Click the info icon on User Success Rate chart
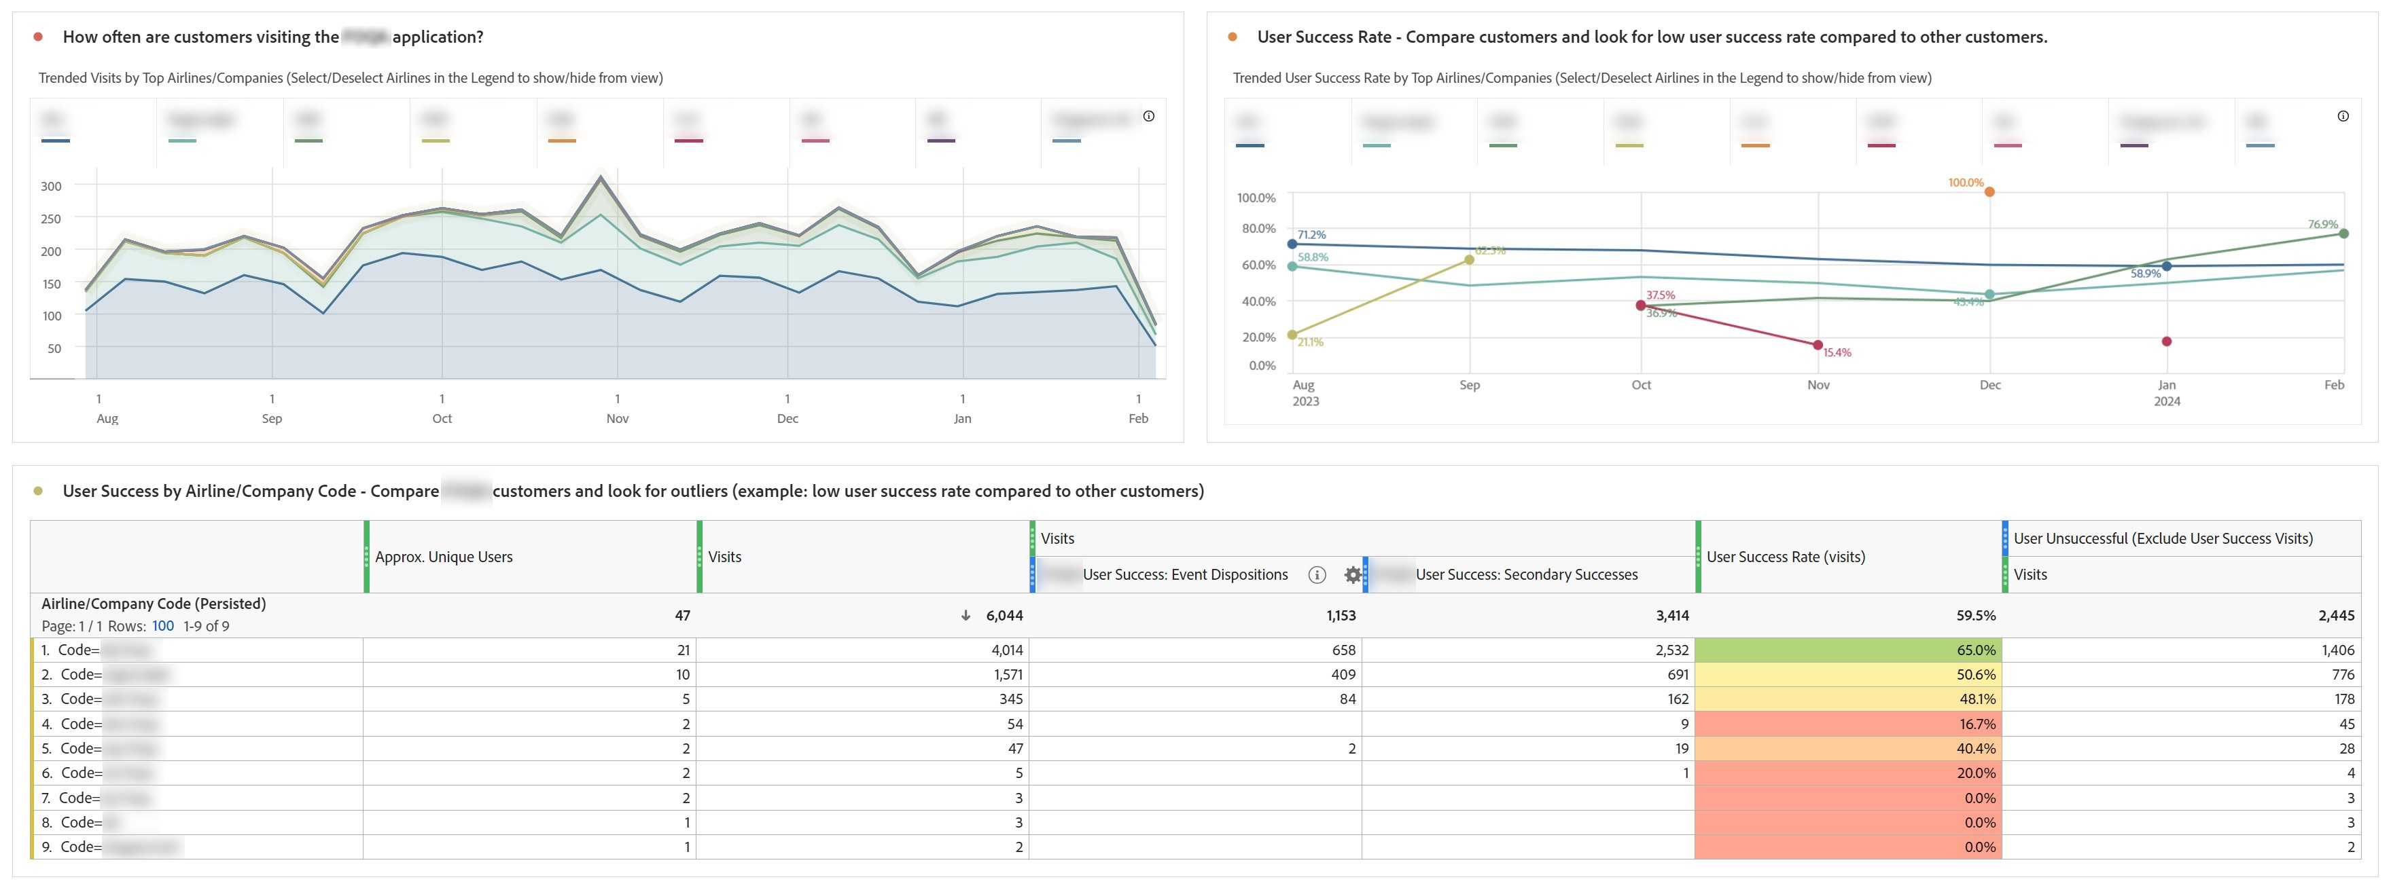 click(x=2343, y=116)
